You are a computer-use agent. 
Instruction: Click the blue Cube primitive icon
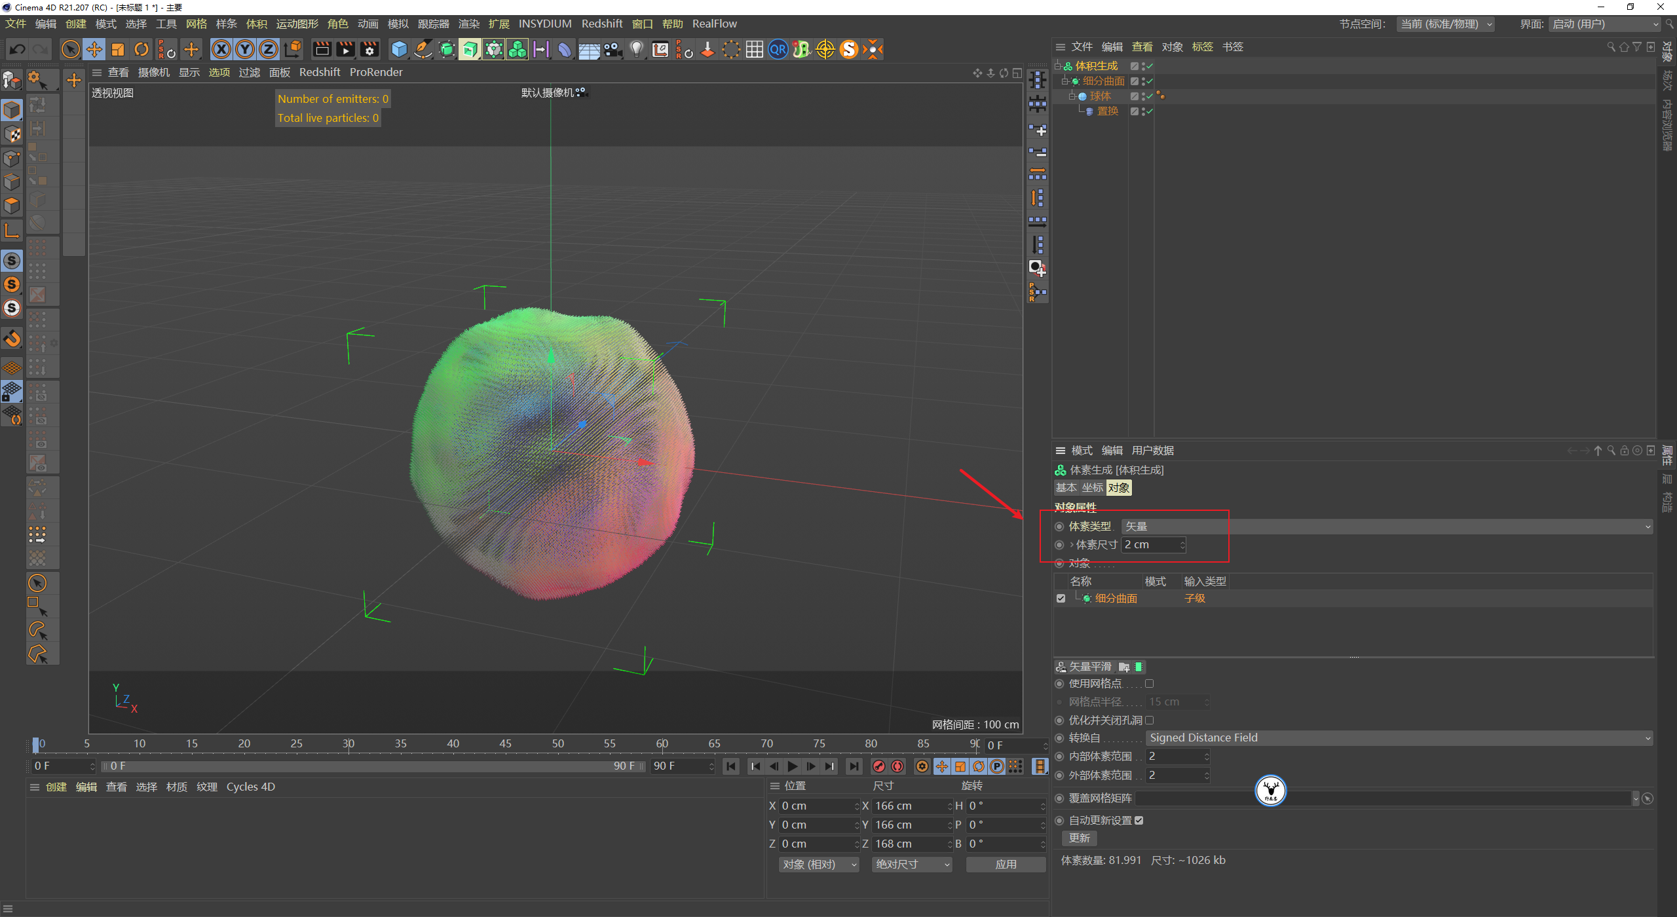tap(399, 49)
